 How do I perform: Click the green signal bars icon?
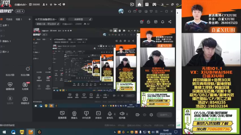point(178,125)
